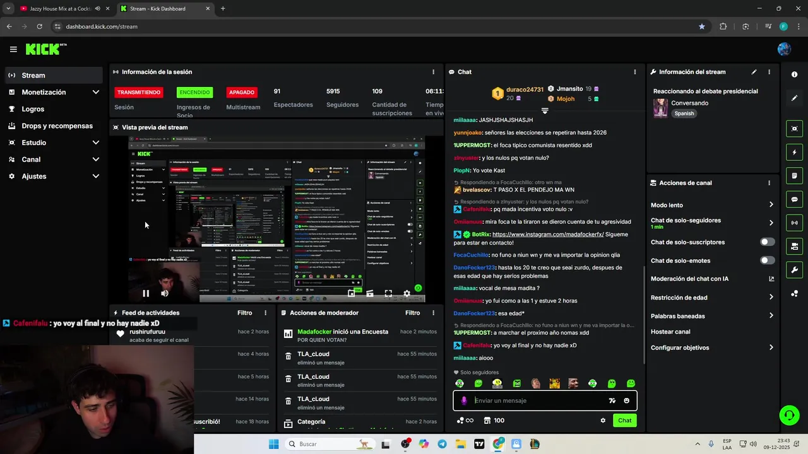Screen dimensions: 808x454
Task: Pop out stream preview mini player
Action: [x=352, y=293]
